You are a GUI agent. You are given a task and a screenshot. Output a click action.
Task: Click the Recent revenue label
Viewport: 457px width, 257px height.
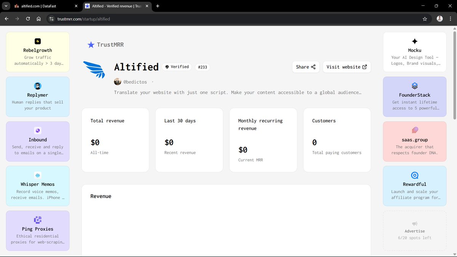180,153
